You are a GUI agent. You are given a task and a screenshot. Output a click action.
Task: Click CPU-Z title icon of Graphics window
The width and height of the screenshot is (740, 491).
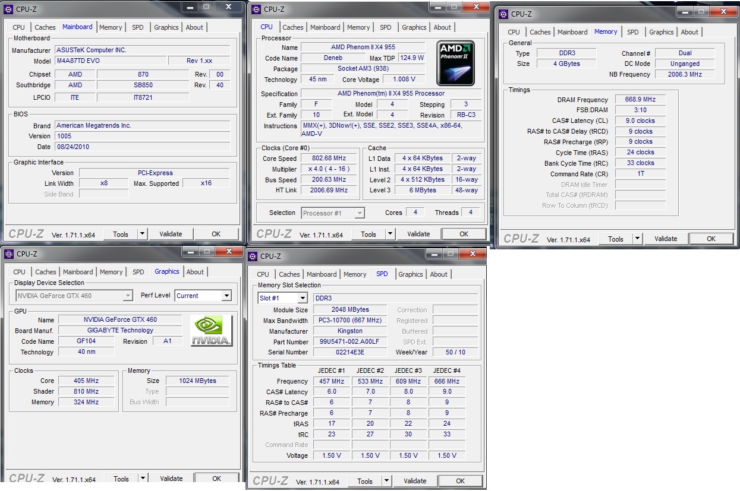[x=8, y=254]
